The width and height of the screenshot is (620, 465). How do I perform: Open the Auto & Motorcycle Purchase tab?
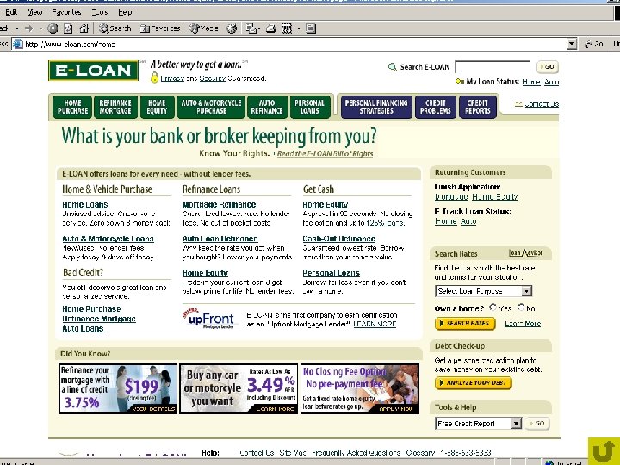click(211, 107)
